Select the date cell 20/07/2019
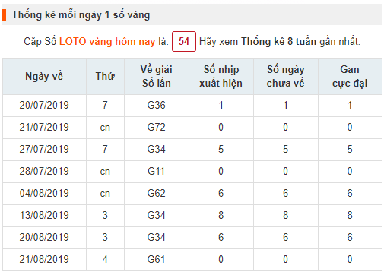Image resolution: width=384 pixels, height=275 pixels. tap(44, 105)
